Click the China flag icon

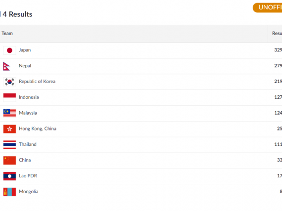[x=9, y=161]
